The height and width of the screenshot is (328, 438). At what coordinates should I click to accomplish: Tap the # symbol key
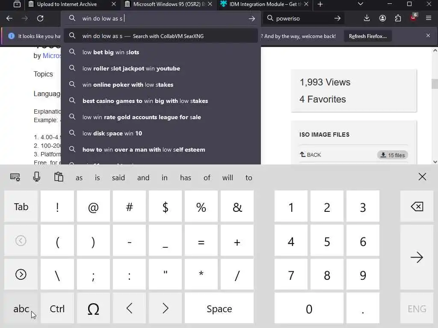tap(129, 207)
